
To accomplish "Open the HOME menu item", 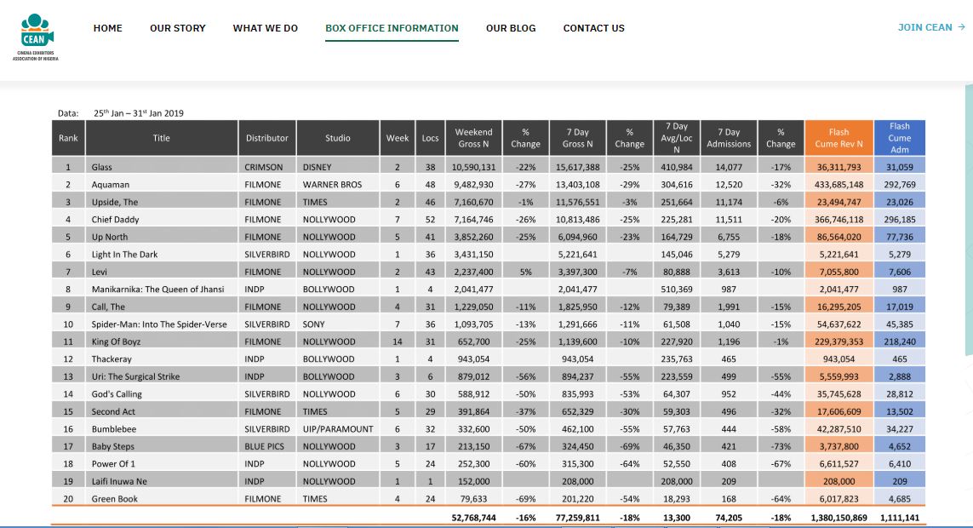I will pos(108,28).
